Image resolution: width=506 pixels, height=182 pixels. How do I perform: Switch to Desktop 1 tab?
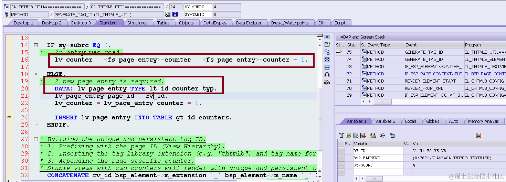click(23, 23)
